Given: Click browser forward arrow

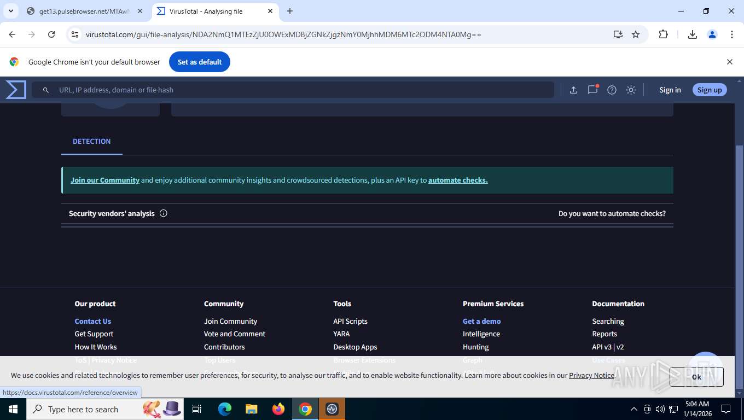Looking at the screenshot, I should 32,34.
